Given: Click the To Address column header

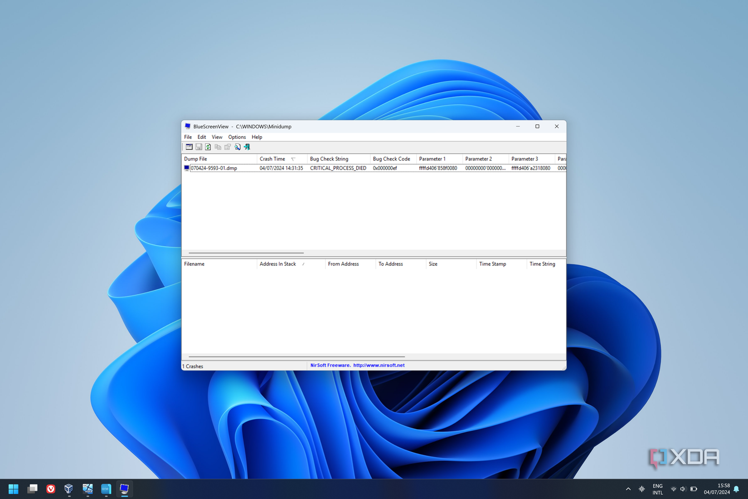Looking at the screenshot, I should [x=401, y=264].
